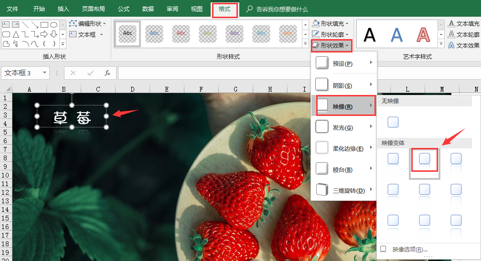This screenshot has height=261, width=481.
Task: Apply the black A WordArt style
Action: [370, 35]
